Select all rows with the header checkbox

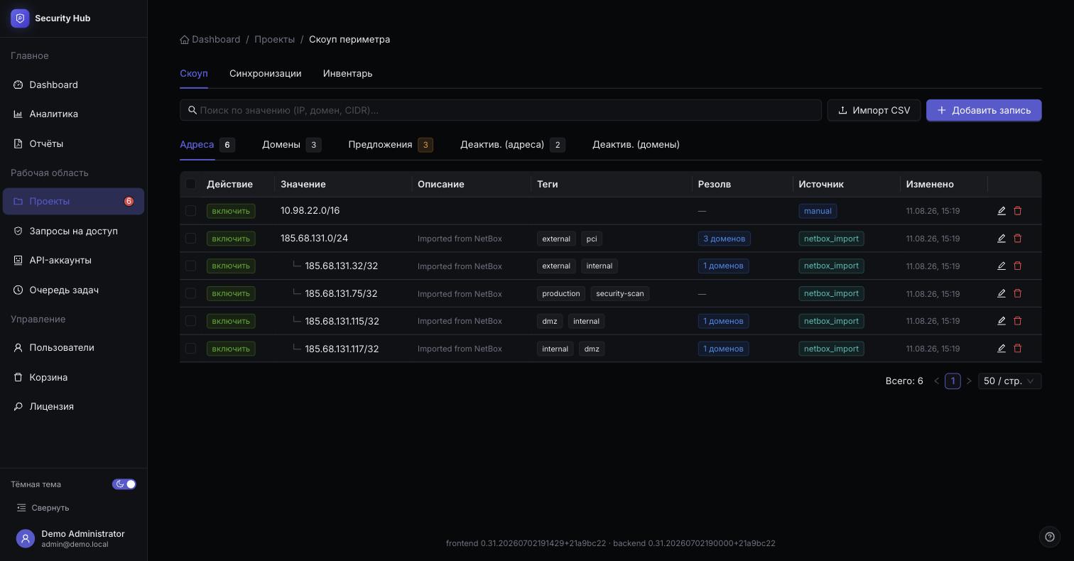190,184
